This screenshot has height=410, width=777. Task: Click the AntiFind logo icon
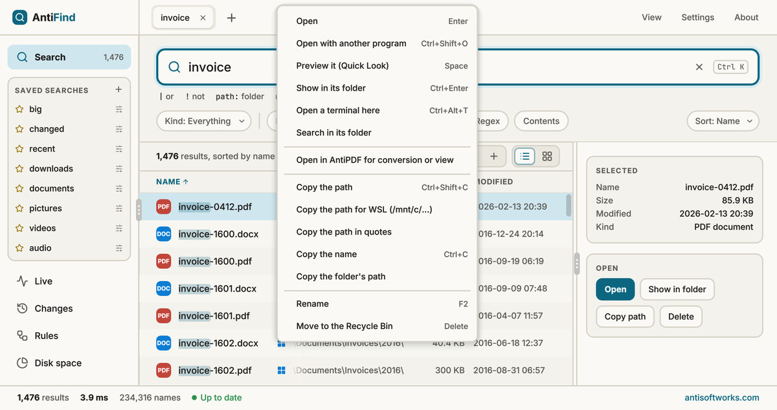coord(20,17)
